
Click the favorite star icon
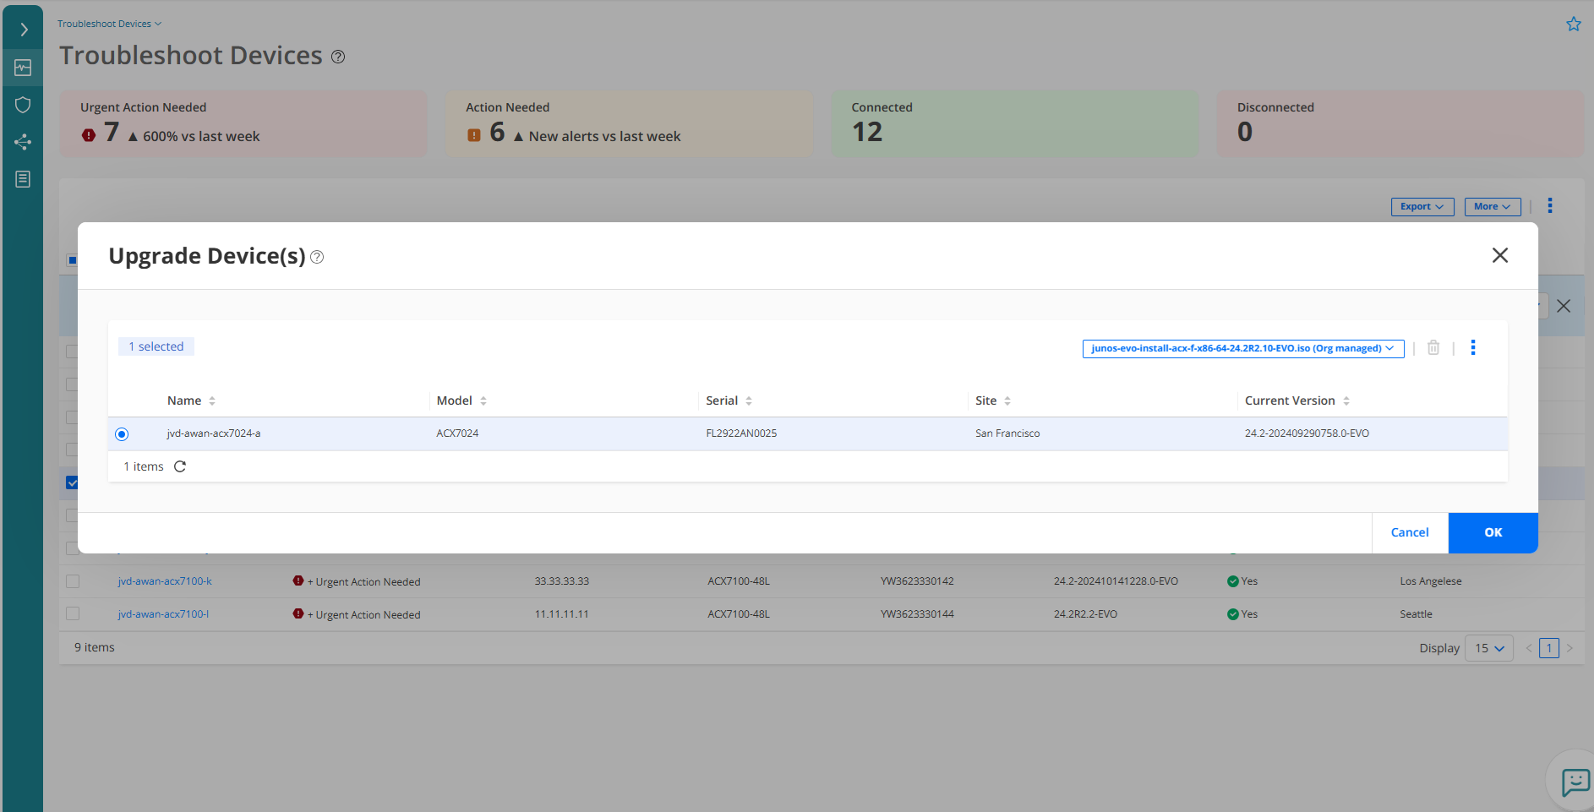pyautogui.click(x=1573, y=25)
